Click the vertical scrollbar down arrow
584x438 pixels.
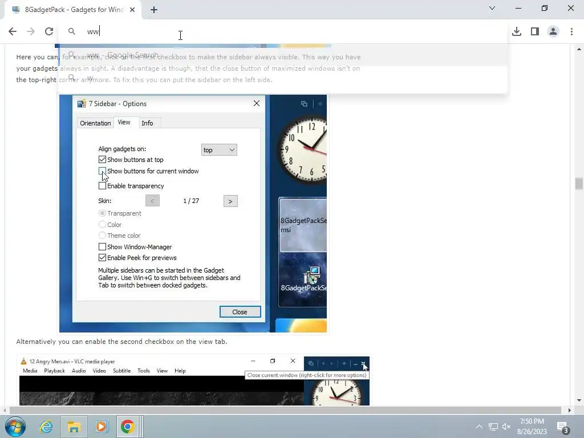[x=579, y=400]
